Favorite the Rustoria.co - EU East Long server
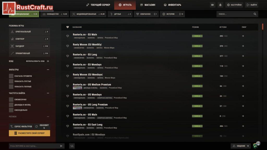The width and height of the screenshot is (267, 150). pyautogui.click(x=68, y=126)
